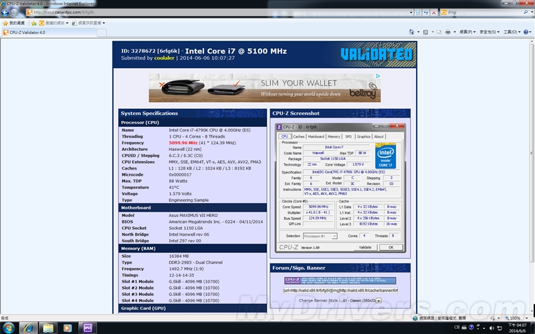
Task: Click the SPD tab in CPU-Z screenshot
Action: click(x=348, y=136)
